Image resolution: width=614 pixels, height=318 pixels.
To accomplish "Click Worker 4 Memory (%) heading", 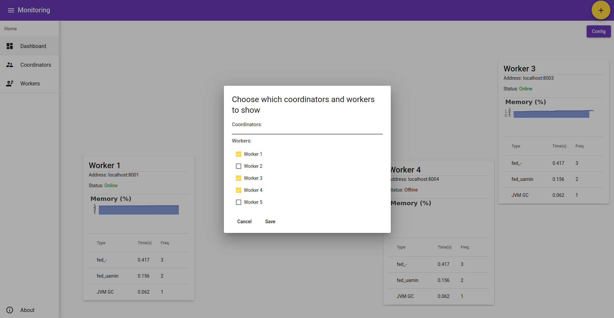I will (411, 203).
